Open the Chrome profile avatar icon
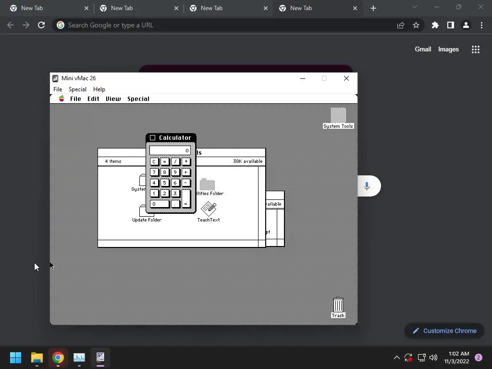The image size is (492, 369). (466, 25)
